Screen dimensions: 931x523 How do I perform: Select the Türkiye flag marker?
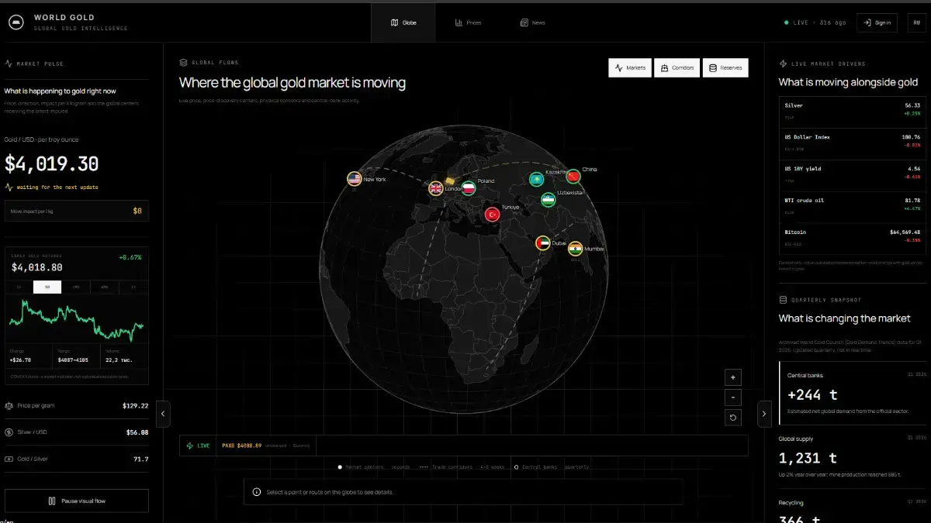(x=492, y=215)
